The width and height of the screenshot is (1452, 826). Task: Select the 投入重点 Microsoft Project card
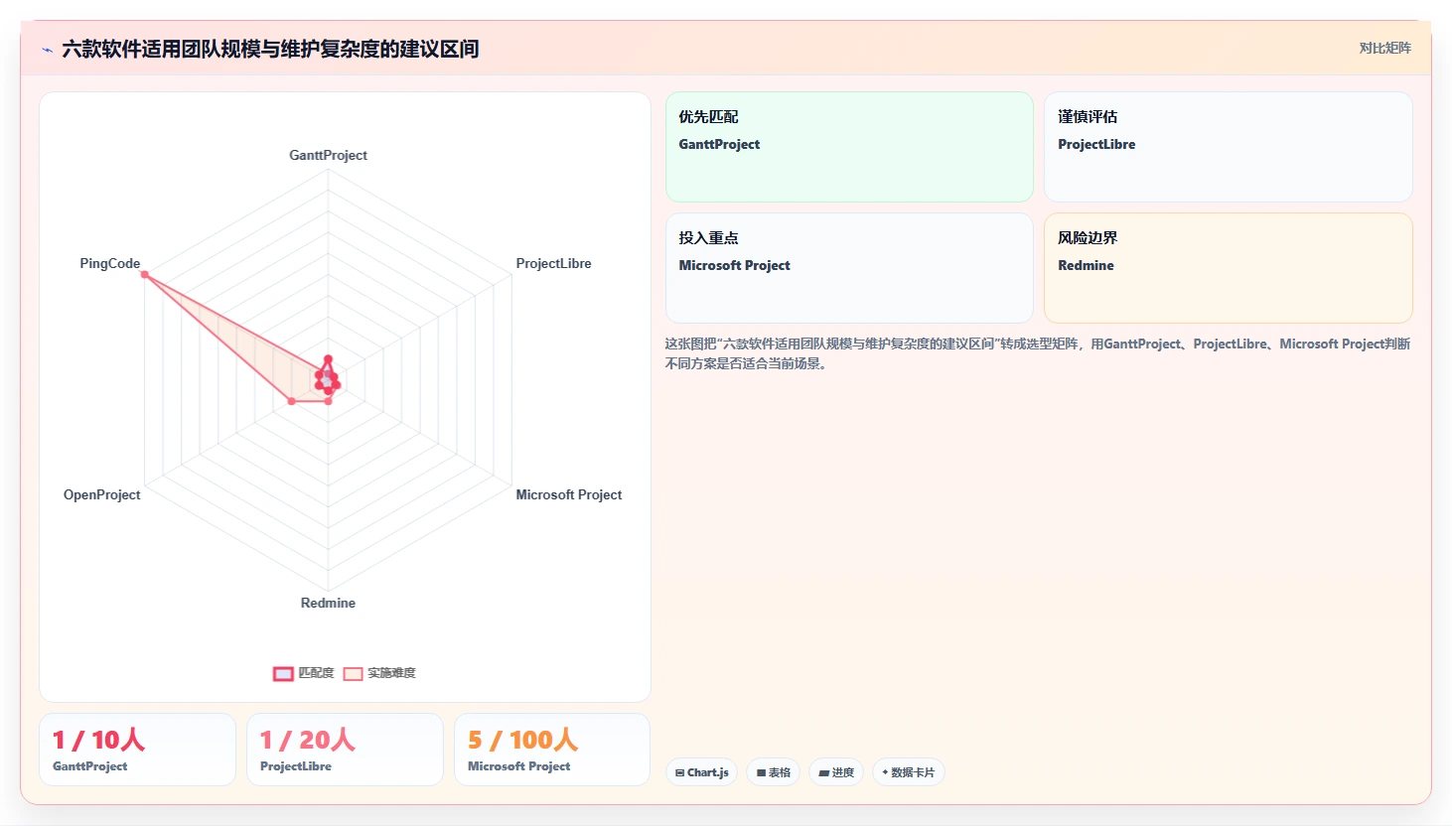point(849,268)
